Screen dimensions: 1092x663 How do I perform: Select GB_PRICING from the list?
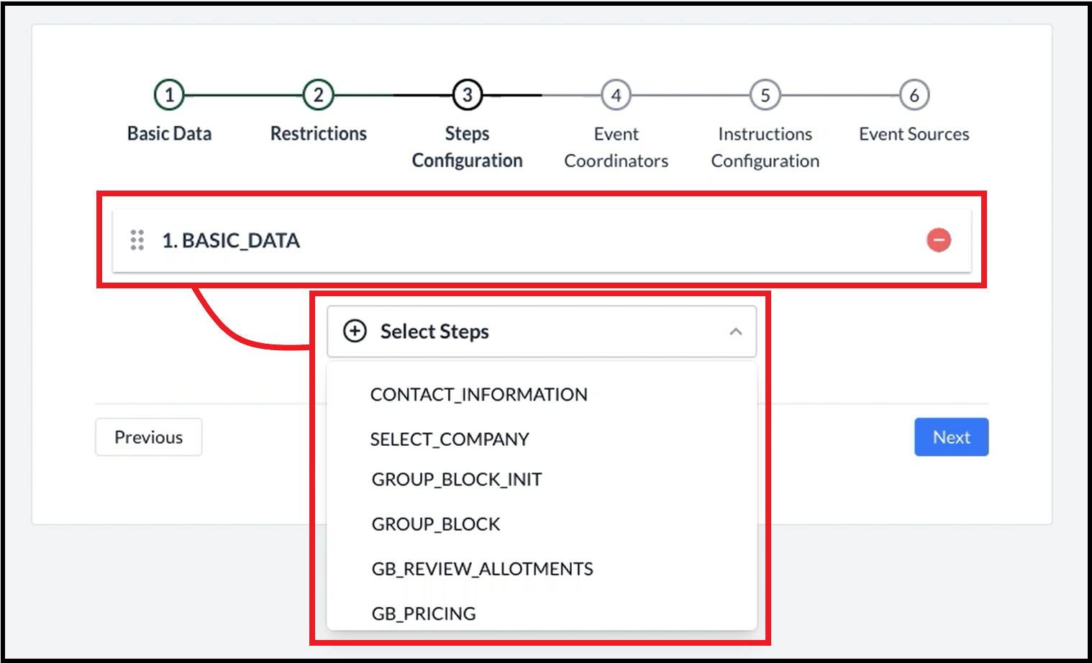point(424,614)
